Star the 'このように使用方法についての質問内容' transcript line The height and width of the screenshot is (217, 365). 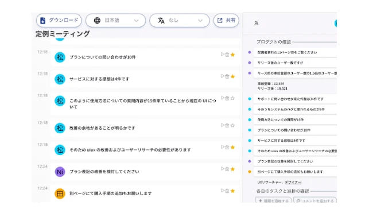pos(232,98)
